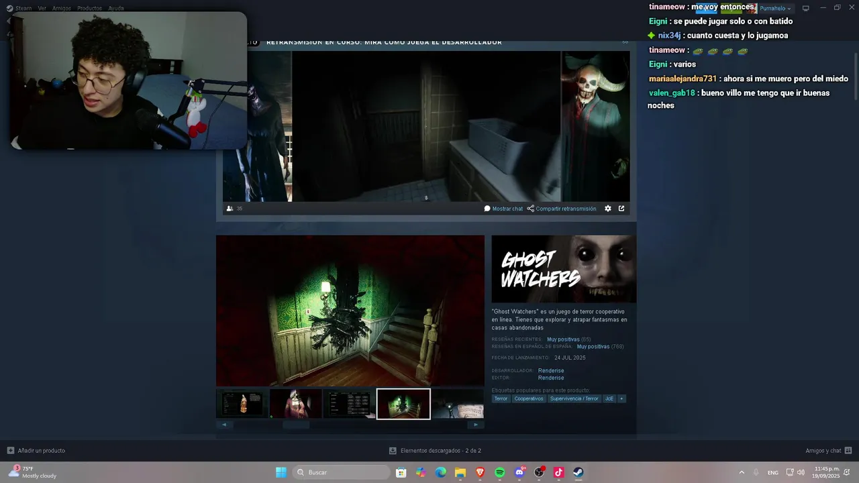Click the taskbar Buscar search box
Viewport: 859px width, 483px height.
coord(342,472)
